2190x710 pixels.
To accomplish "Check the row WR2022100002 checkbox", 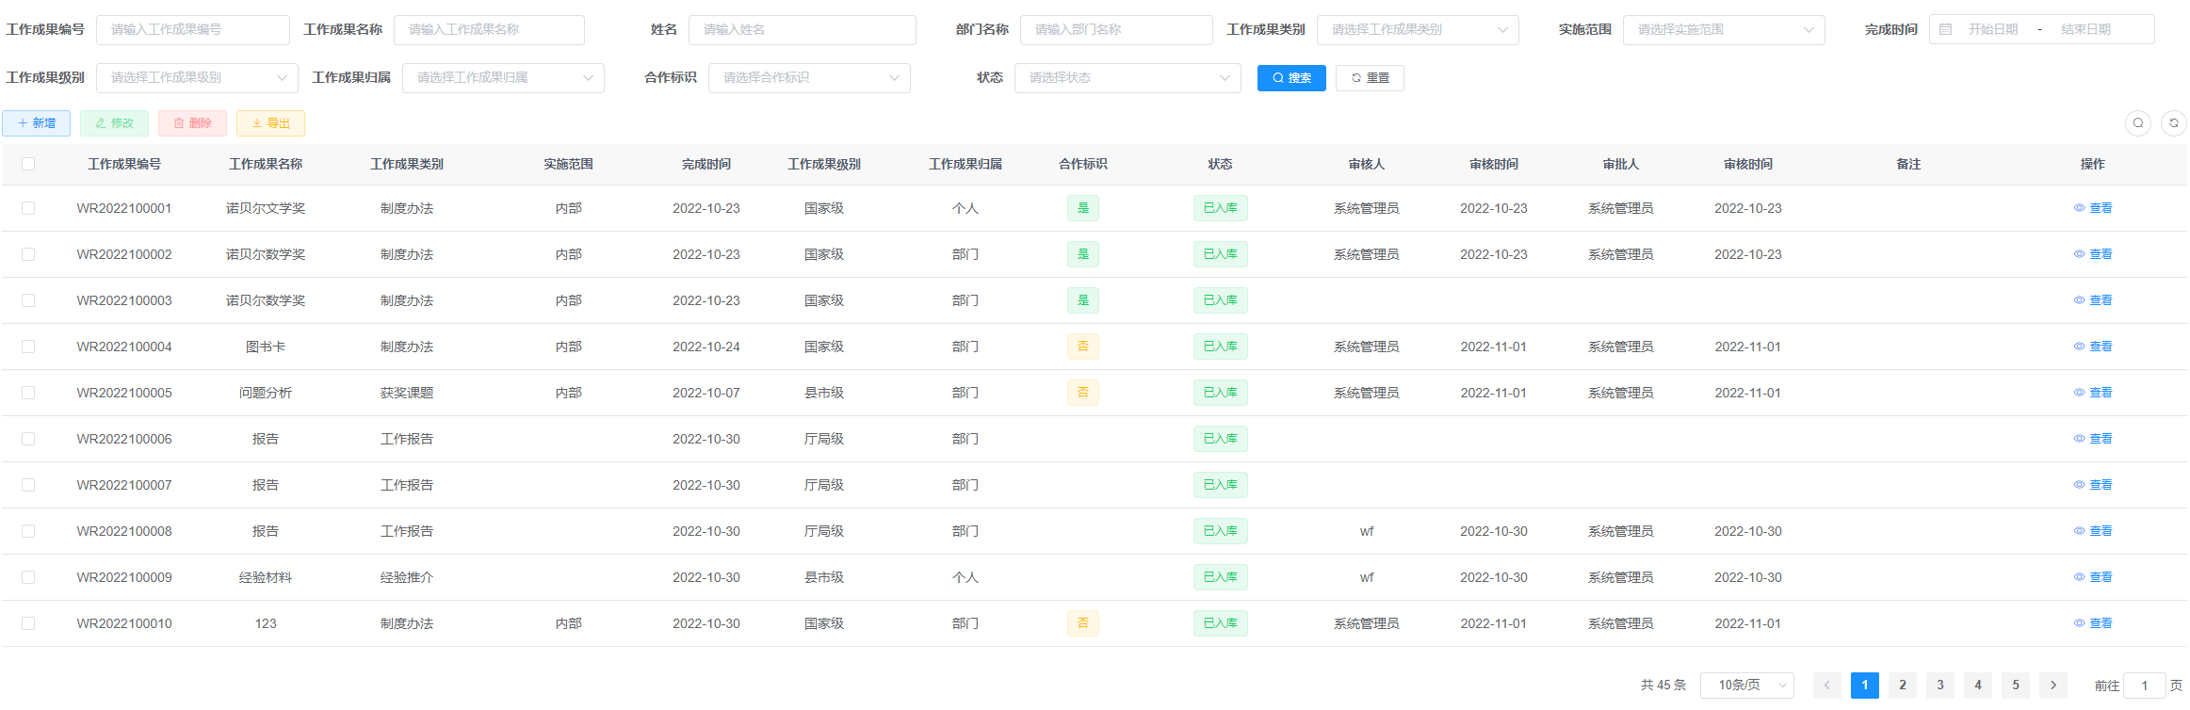I will 28,254.
